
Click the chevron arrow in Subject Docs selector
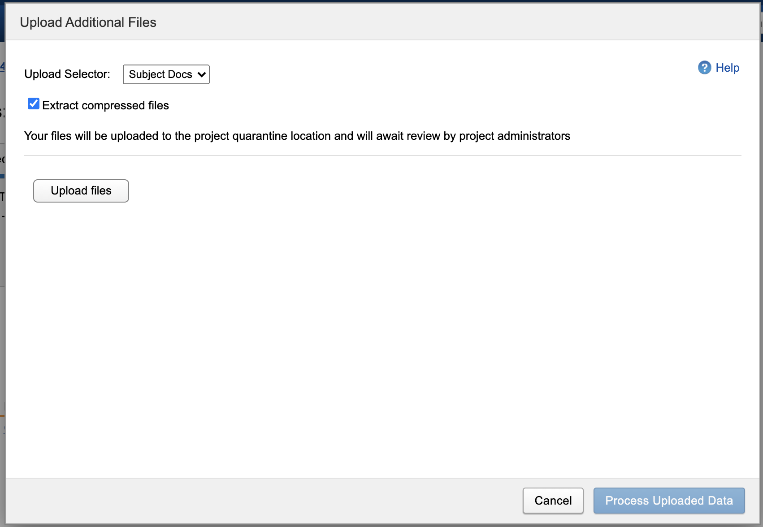tap(202, 74)
